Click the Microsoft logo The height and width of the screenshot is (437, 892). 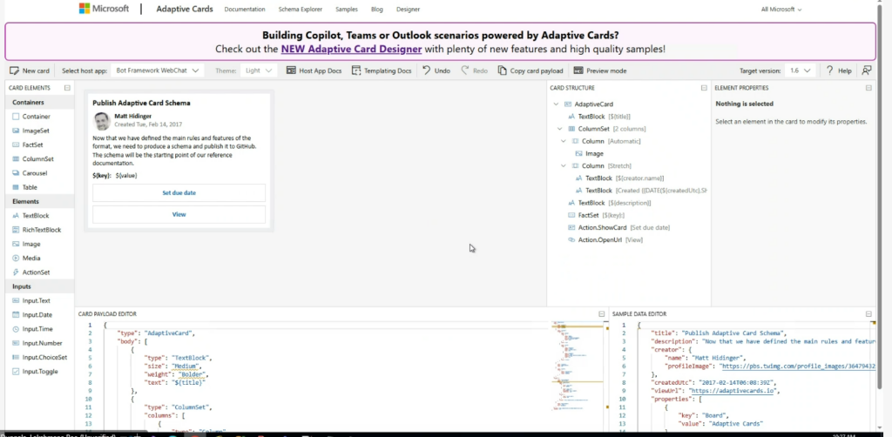[x=105, y=9]
